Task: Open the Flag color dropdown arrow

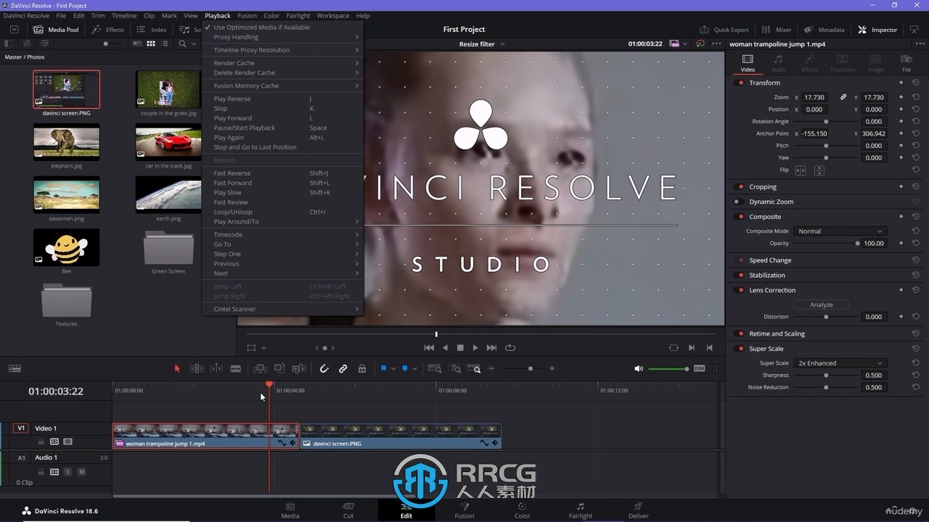Action: tap(393, 368)
